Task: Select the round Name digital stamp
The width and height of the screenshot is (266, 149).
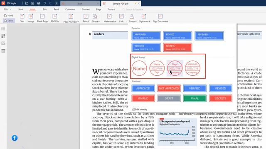Action: (139, 68)
